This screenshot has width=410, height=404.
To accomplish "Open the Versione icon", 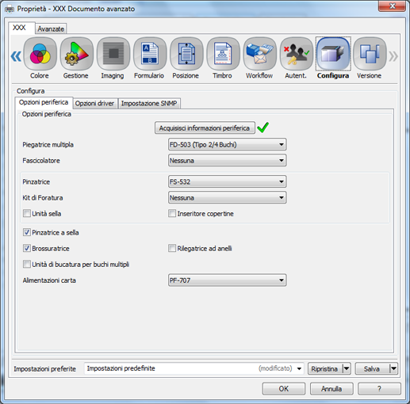I will pos(370,54).
